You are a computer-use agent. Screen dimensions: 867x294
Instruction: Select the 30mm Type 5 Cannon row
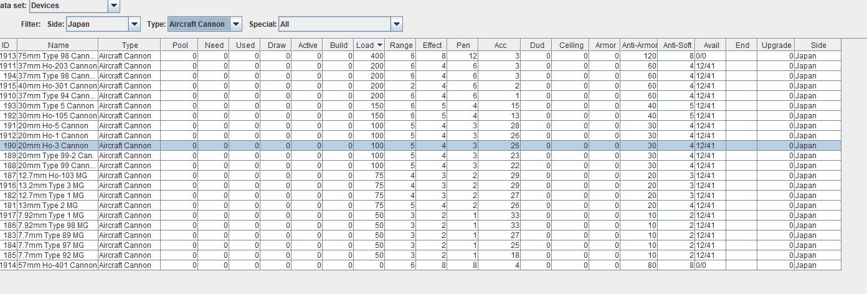pyautogui.click(x=420, y=106)
